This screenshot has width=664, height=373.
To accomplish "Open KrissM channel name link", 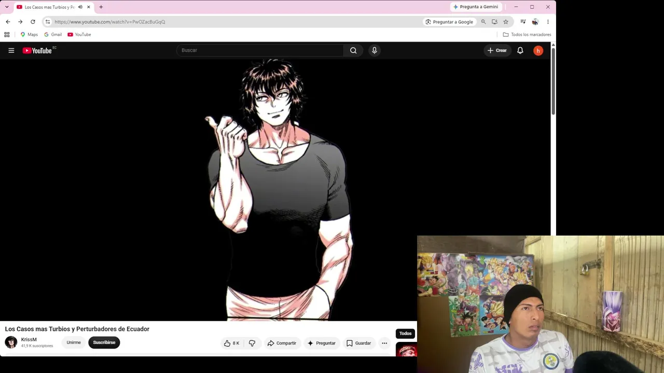I will click(x=29, y=339).
